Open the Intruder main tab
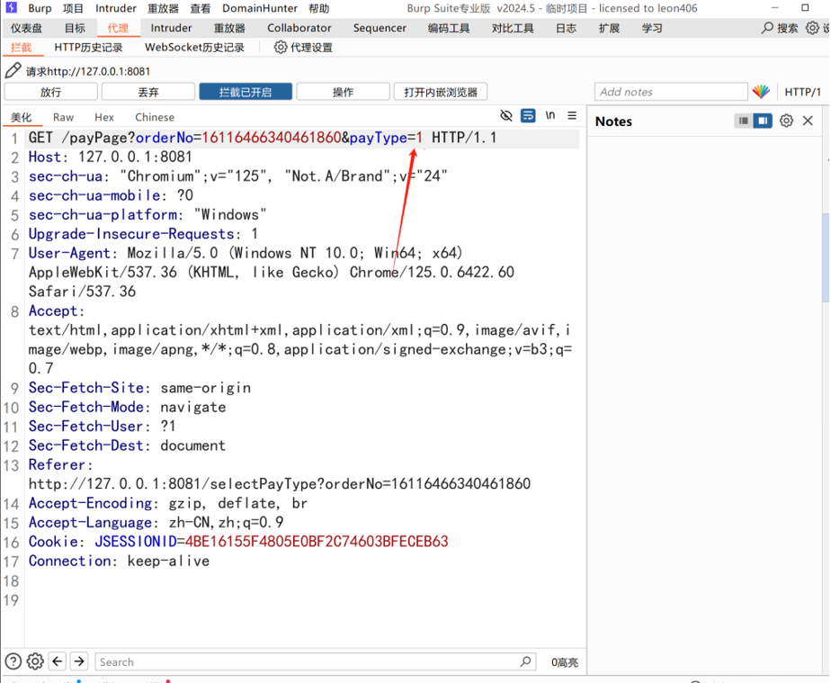Screen dimensions: 831x683 tap(171, 28)
